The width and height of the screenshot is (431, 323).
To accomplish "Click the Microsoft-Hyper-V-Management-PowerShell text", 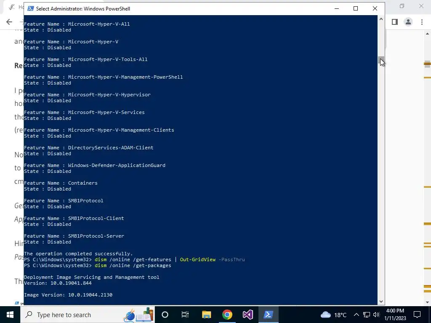I will tap(125, 77).
